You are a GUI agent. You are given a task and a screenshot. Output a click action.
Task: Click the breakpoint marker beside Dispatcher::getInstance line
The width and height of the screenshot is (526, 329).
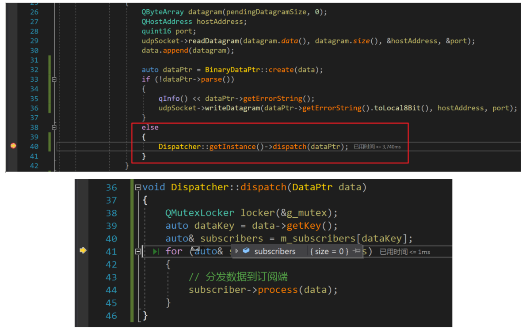click(x=13, y=146)
